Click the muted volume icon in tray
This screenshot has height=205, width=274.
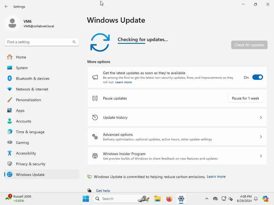pos(231,199)
